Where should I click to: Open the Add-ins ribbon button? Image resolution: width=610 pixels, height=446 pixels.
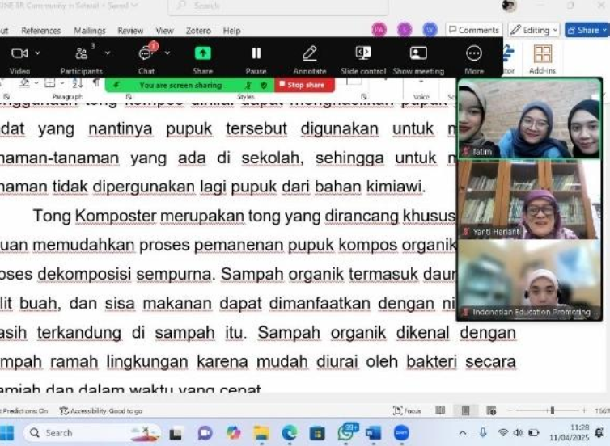pos(543,58)
